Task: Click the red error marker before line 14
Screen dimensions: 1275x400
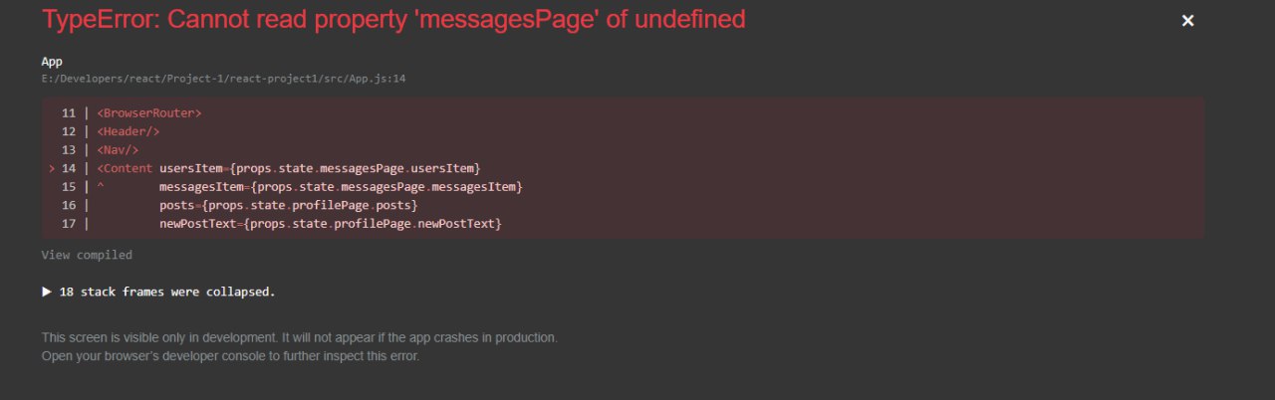Action: click(51, 168)
